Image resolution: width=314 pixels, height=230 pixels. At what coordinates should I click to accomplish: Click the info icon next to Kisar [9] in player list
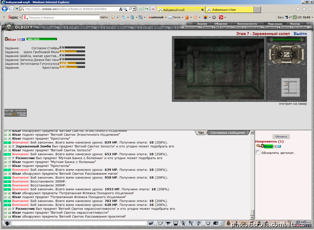[x=279, y=147]
